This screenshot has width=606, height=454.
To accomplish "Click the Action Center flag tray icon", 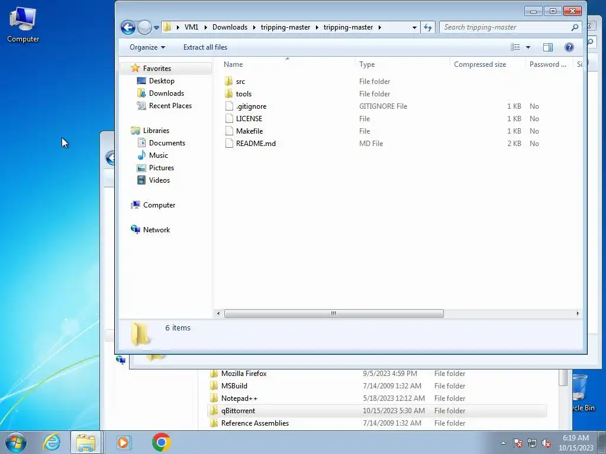I will [518, 443].
